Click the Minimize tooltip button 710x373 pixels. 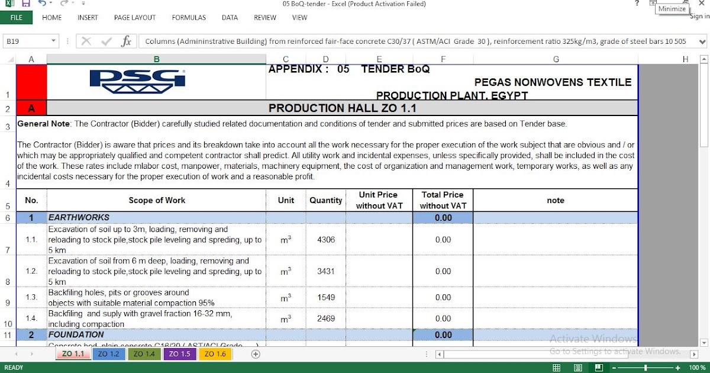[672, 9]
